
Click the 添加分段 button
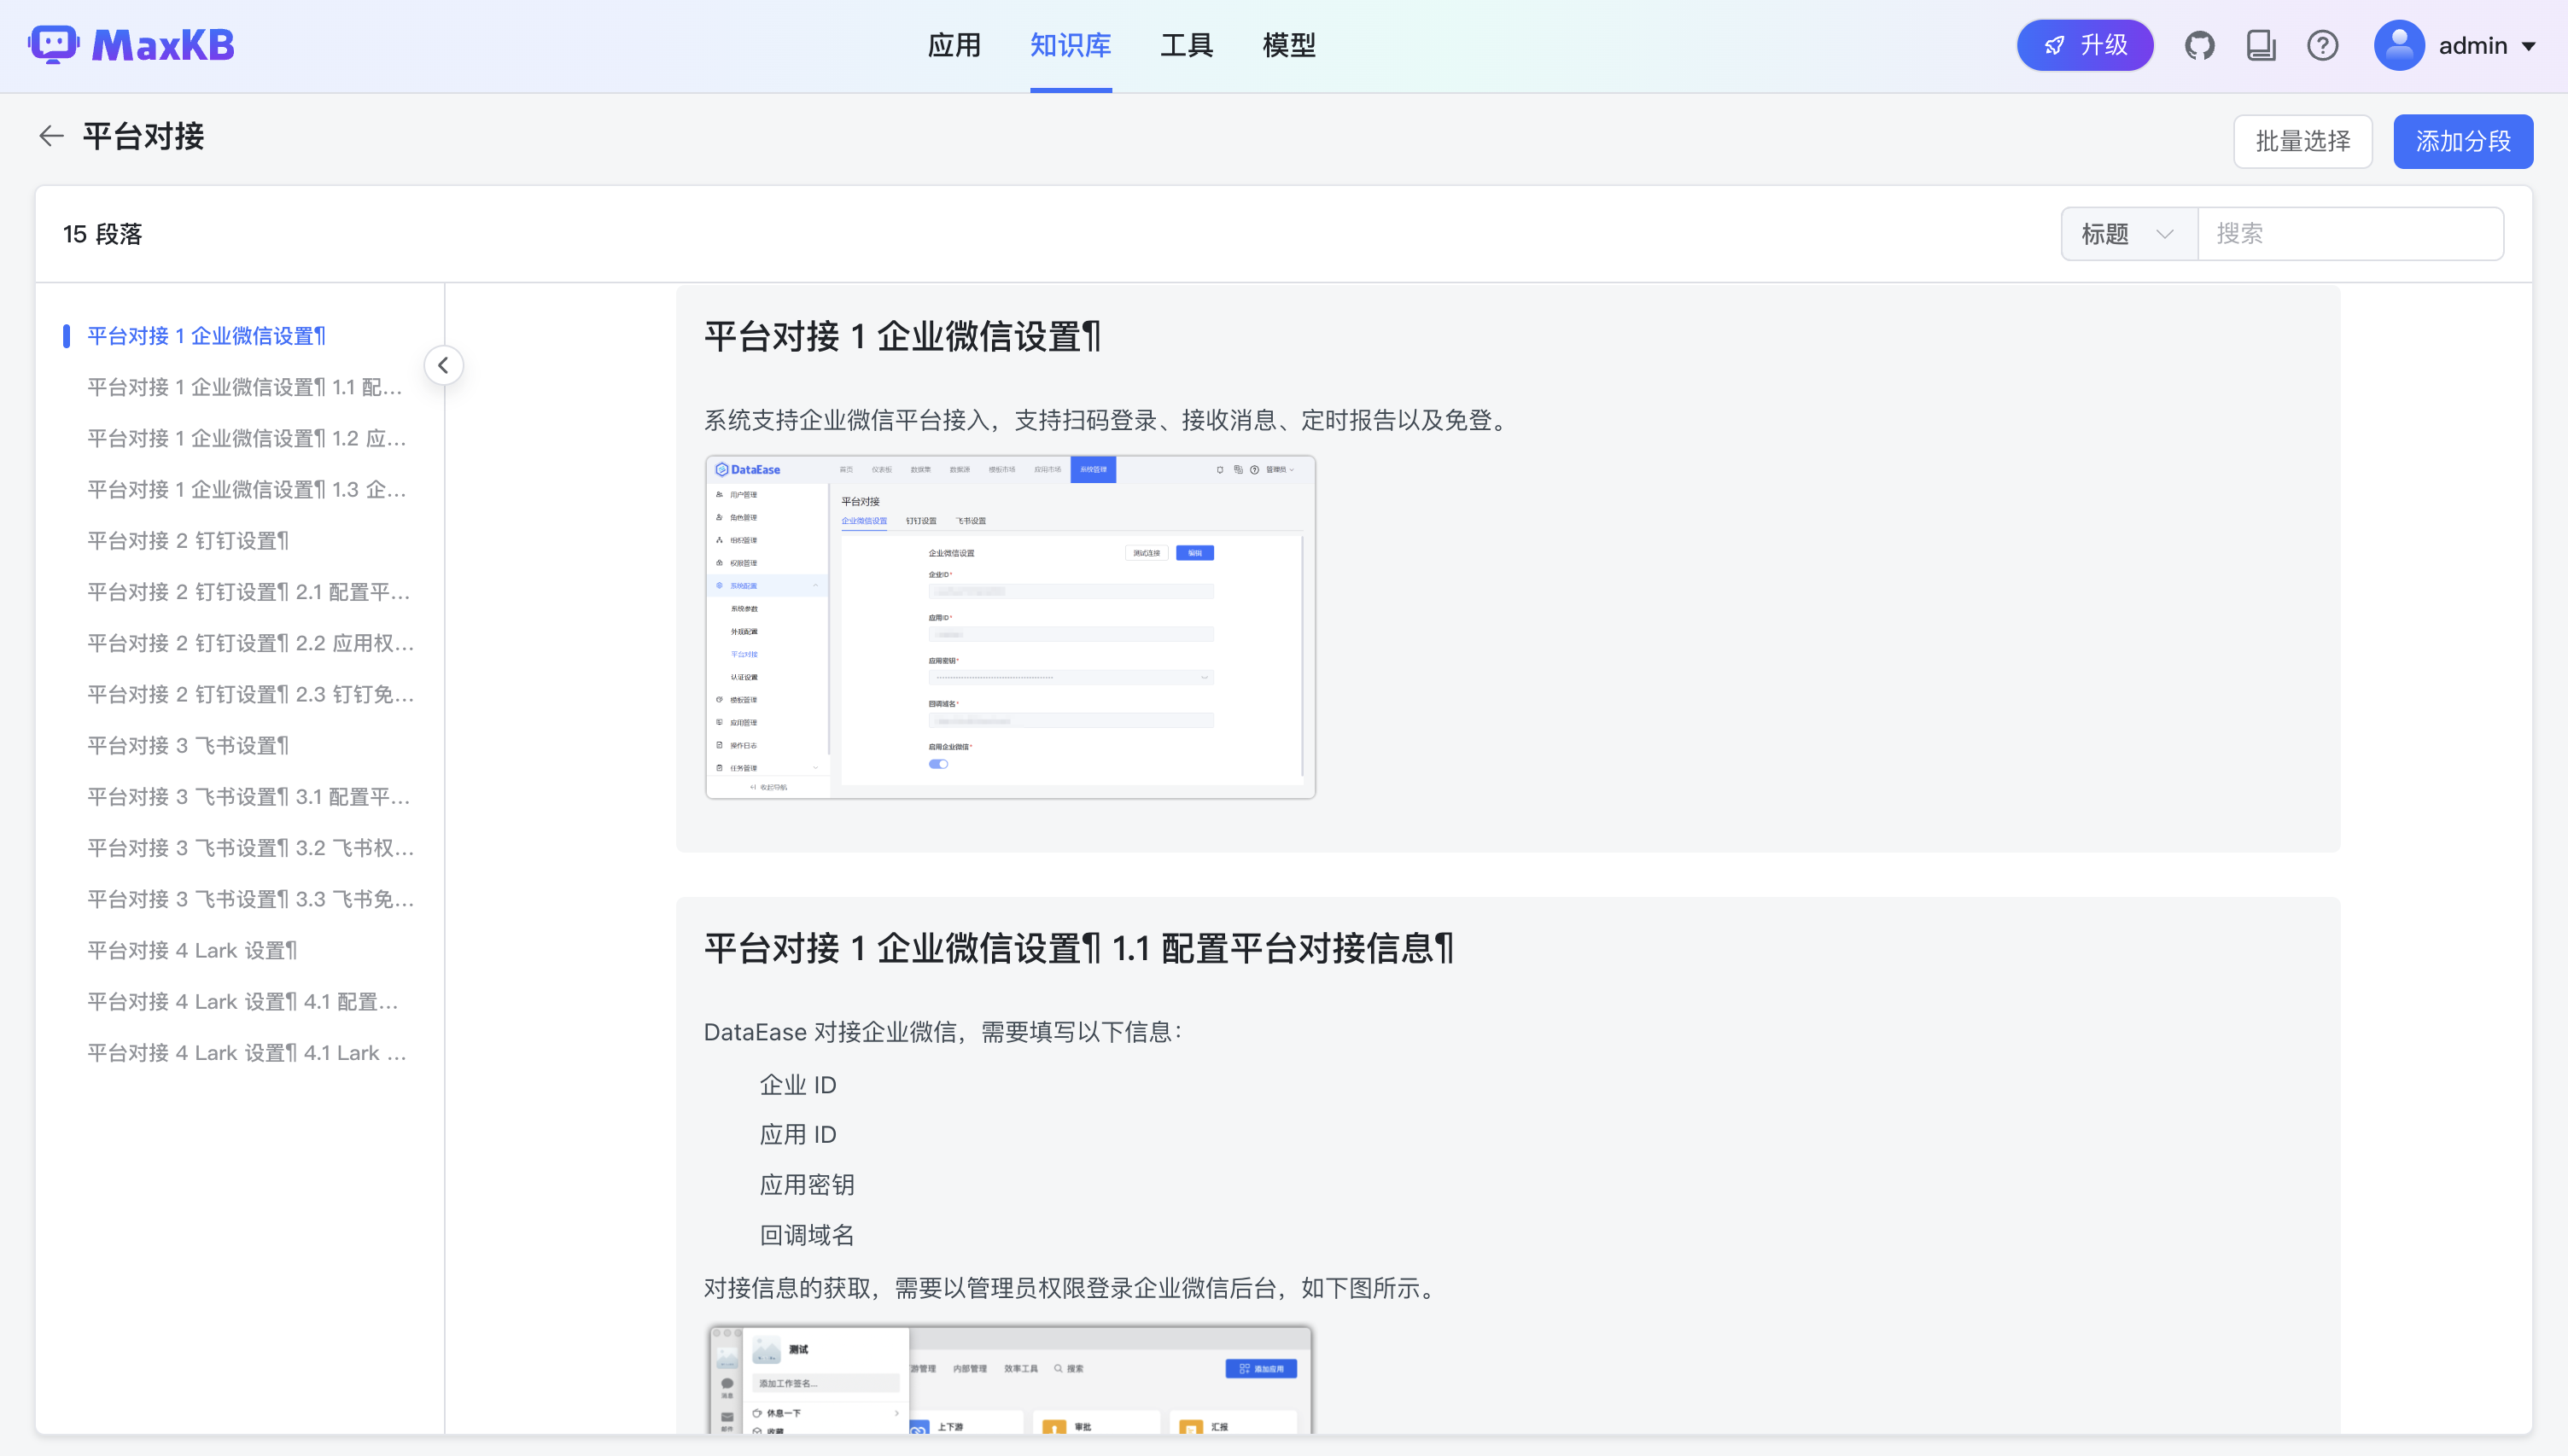(2462, 141)
